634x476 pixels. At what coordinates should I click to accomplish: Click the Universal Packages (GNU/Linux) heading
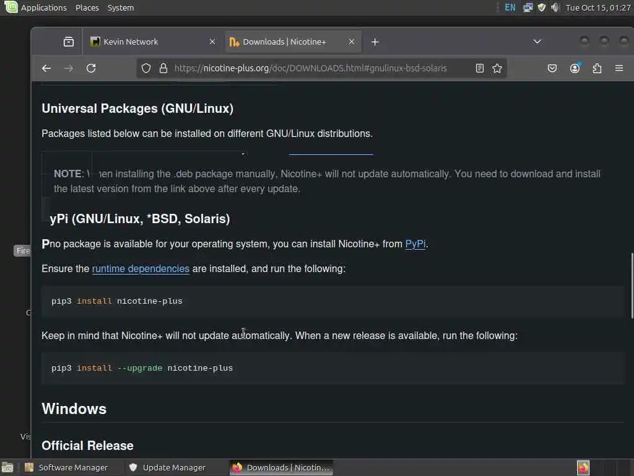(x=137, y=108)
